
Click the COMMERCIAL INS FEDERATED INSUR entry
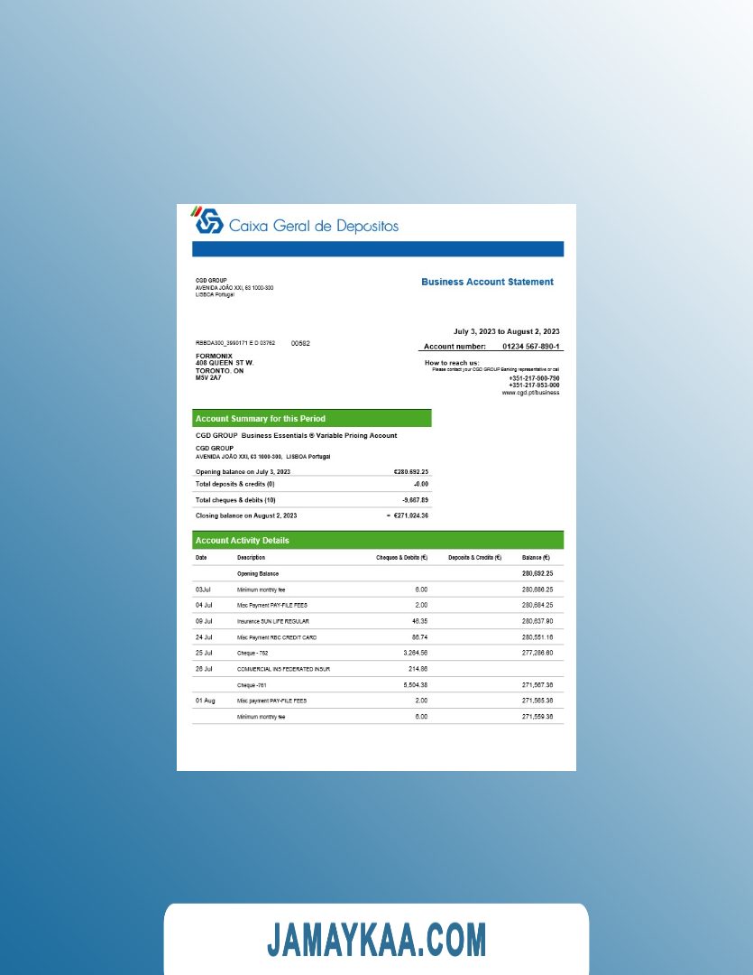point(282,669)
